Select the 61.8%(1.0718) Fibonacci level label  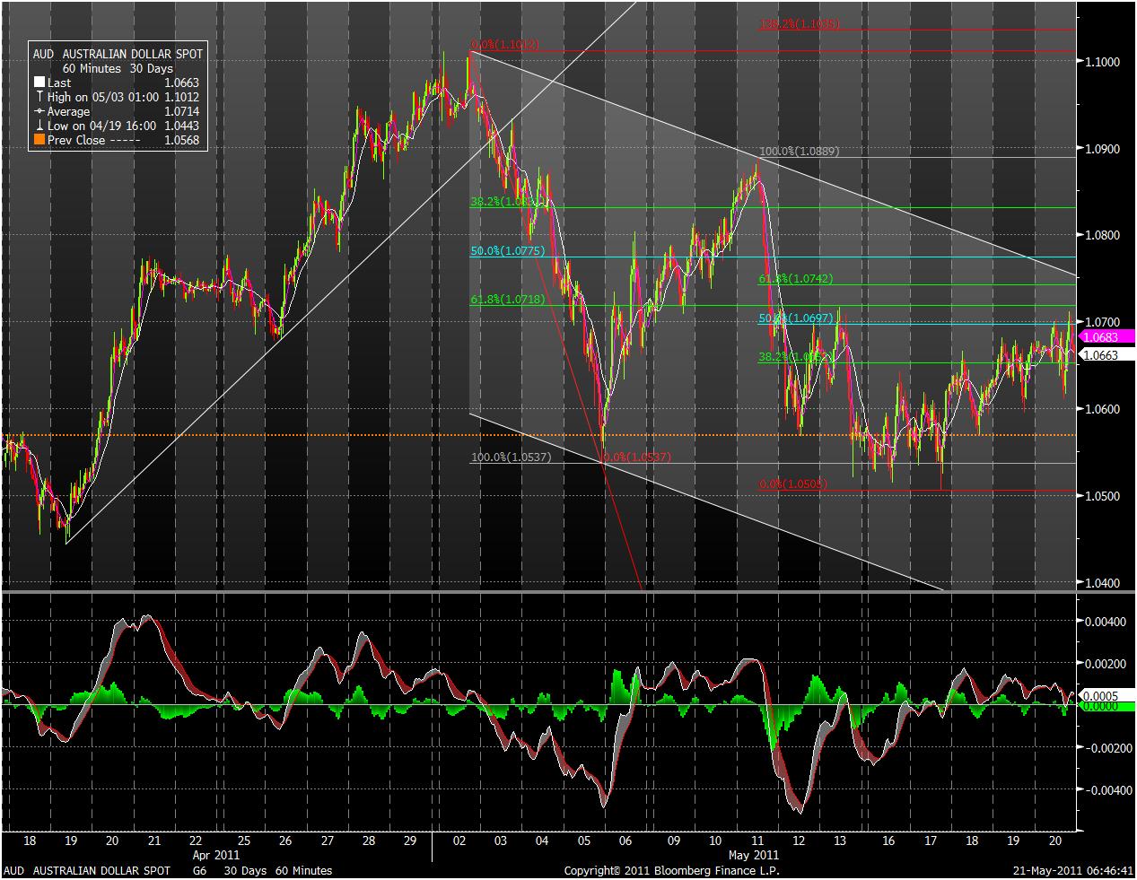pyautogui.click(x=507, y=299)
